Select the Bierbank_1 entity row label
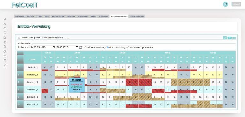This screenshot has height=117, width=245. point(33,90)
